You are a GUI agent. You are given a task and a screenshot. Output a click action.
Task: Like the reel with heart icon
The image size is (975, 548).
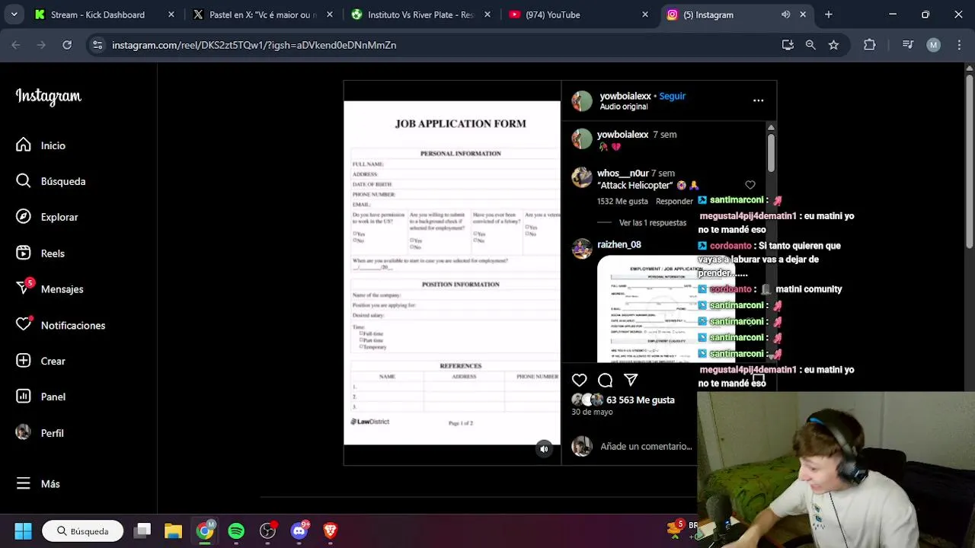tap(580, 380)
